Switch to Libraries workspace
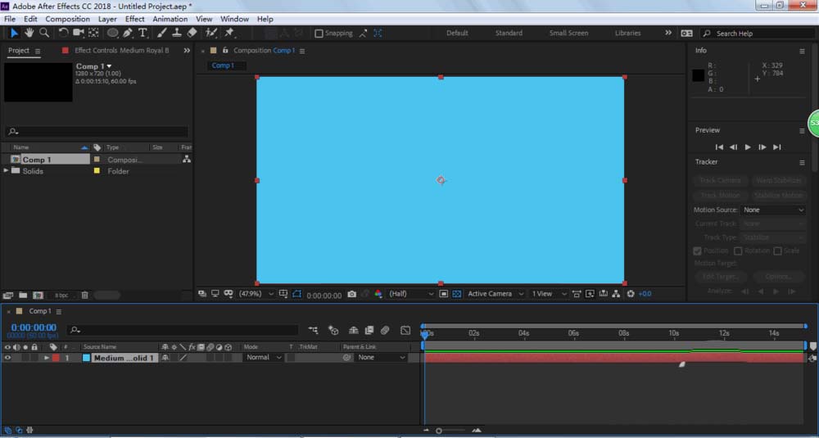The width and height of the screenshot is (819, 438). click(x=627, y=33)
